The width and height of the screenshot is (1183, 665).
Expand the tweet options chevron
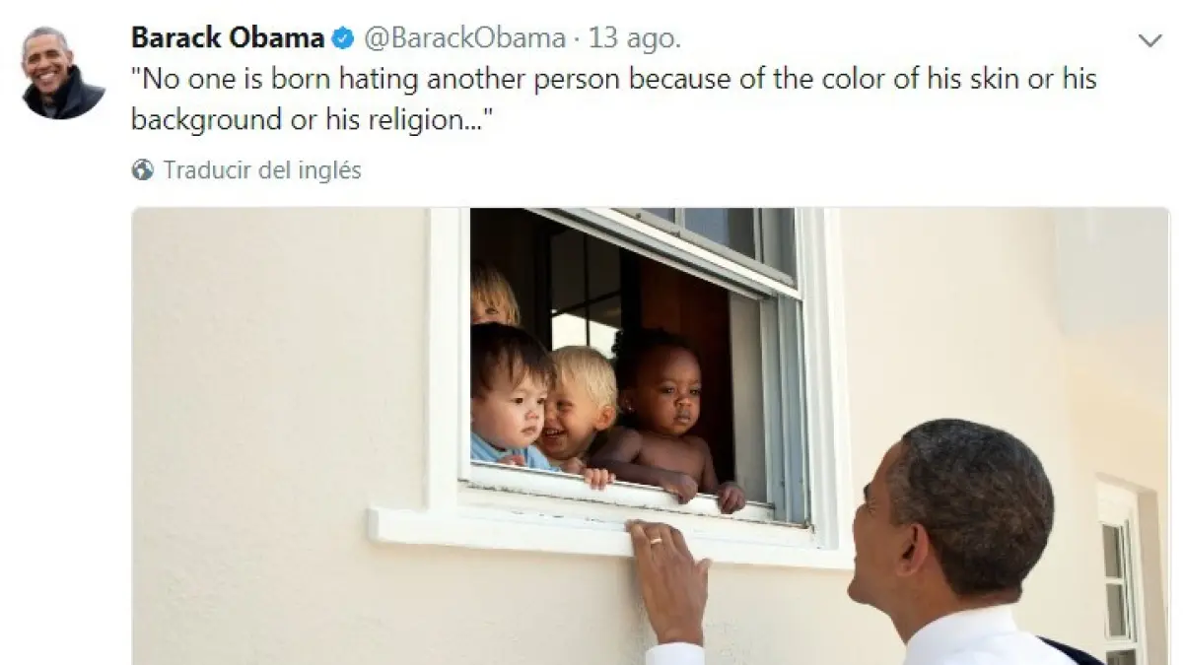coord(1149,40)
